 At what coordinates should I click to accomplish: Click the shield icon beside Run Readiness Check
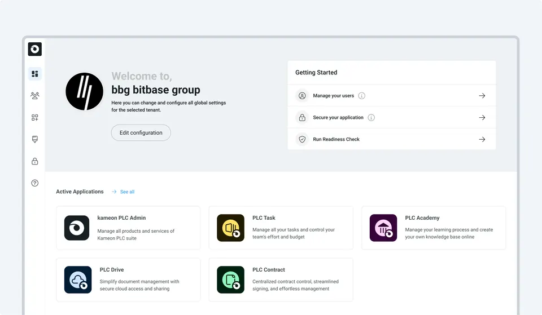pyautogui.click(x=302, y=139)
